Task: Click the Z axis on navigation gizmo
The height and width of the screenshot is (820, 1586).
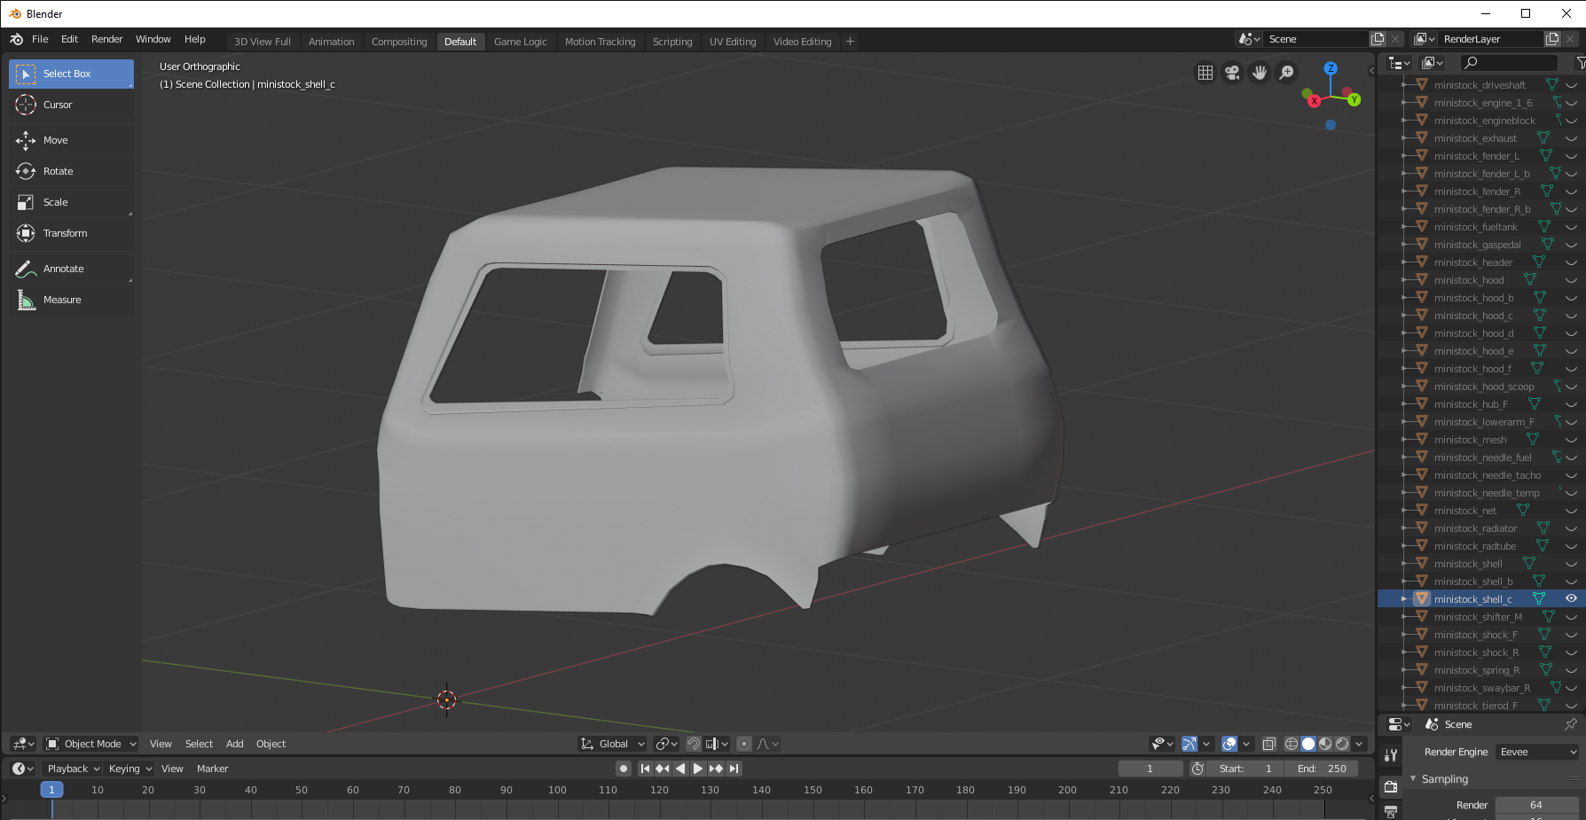Action: click(1331, 68)
